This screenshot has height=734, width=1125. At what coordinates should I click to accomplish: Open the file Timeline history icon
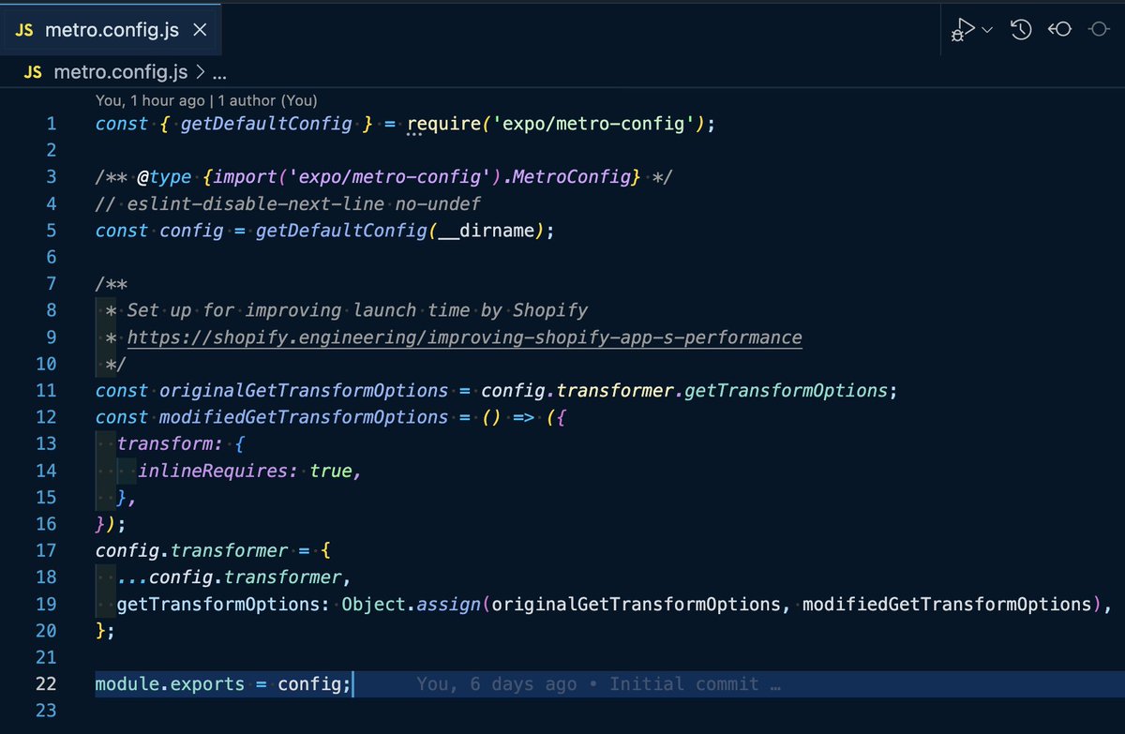pyautogui.click(x=1021, y=29)
